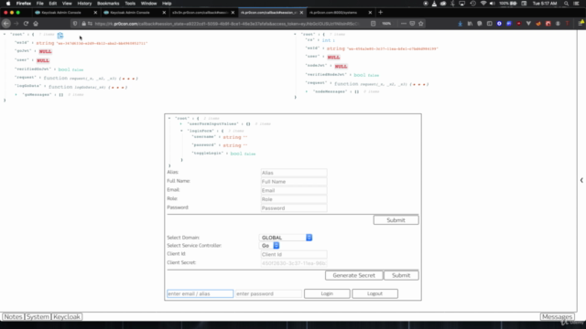586x329 pixels.
Task: Focus the Full Name input field
Action: [x=294, y=182]
